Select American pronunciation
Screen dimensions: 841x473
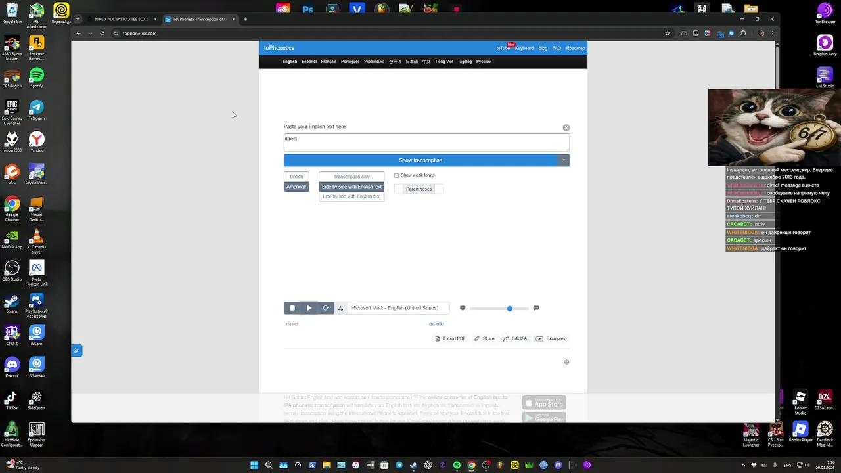pos(296,187)
